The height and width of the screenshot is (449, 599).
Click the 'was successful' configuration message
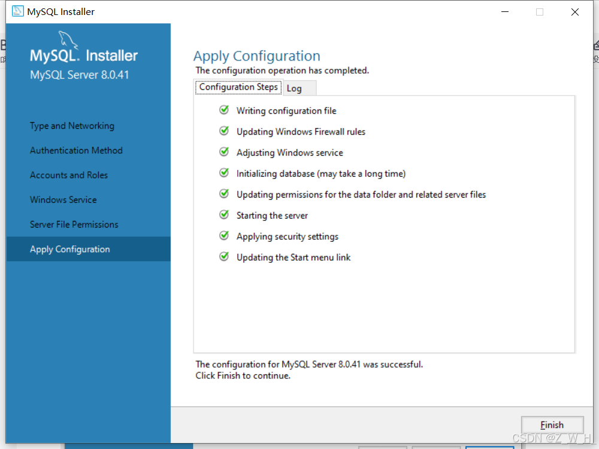click(x=309, y=364)
